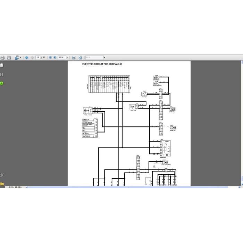Click the vertical scrollbar up arrow

242,62
